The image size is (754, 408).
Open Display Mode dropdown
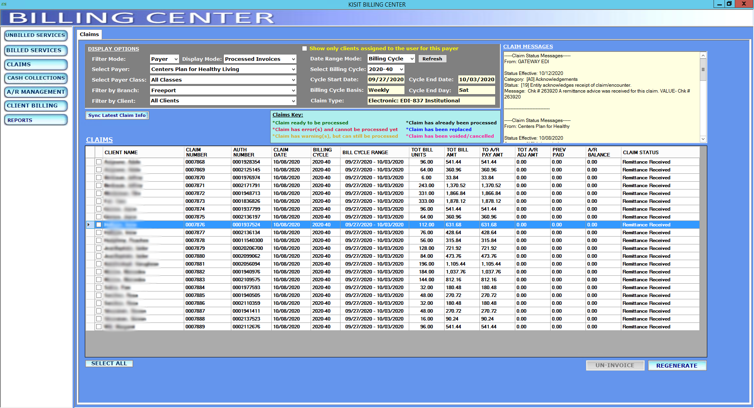[260, 59]
